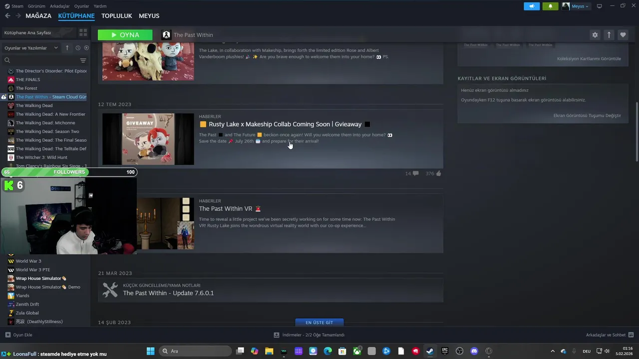Click the Steam Cloud warning icon beside The Past Within
The height and width of the screenshot is (359, 639).
pyautogui.click(x=4, y=97)
